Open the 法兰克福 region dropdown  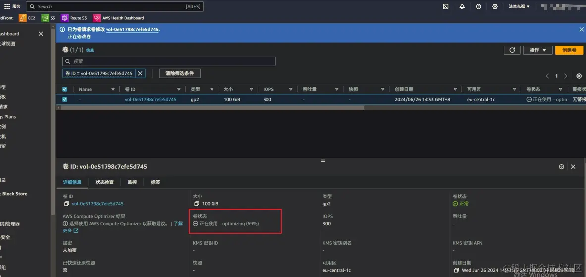click(519, 7)
